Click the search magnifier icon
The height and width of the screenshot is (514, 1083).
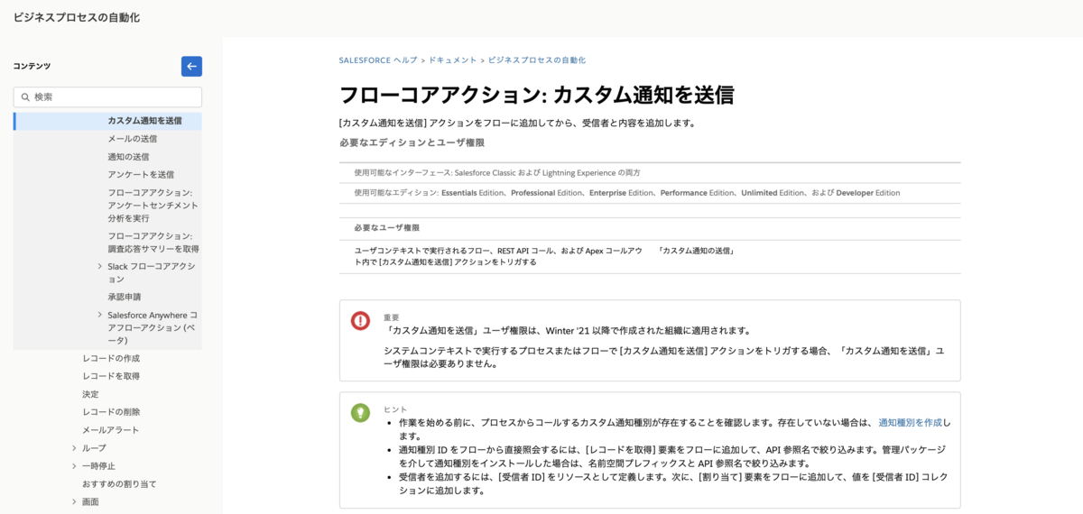click(x=25, y=96)
